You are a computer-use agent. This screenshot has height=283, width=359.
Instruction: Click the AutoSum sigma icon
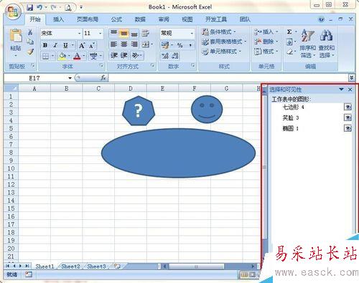[289, 32]
